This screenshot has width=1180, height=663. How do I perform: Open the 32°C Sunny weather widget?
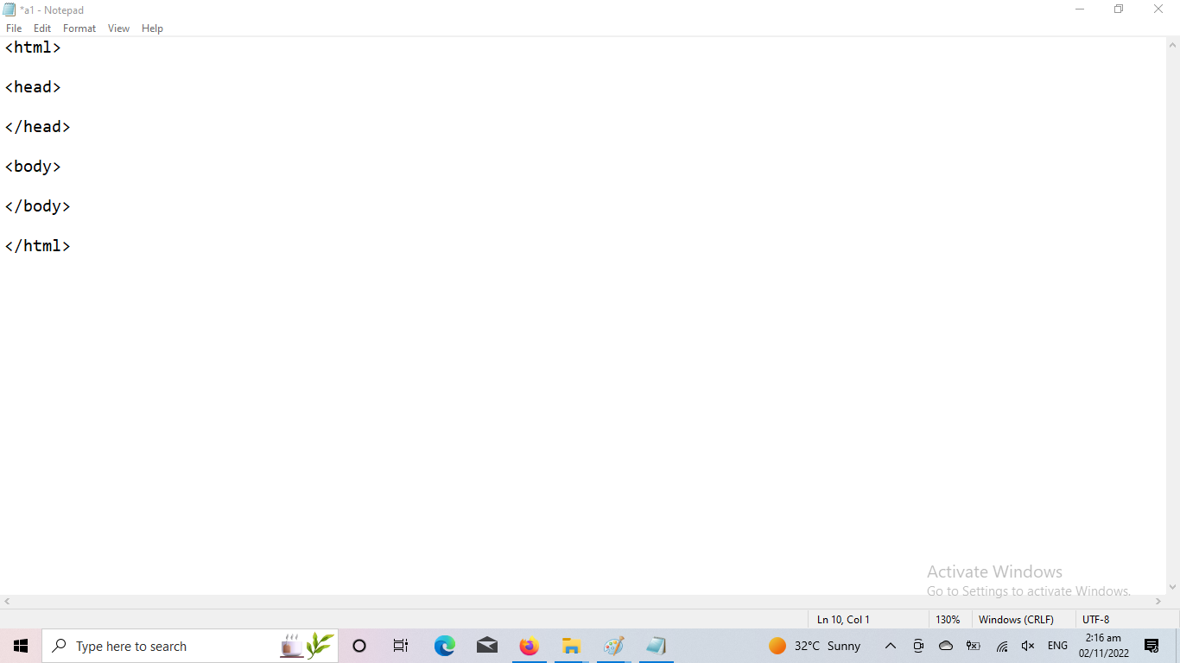click(815, 646)
